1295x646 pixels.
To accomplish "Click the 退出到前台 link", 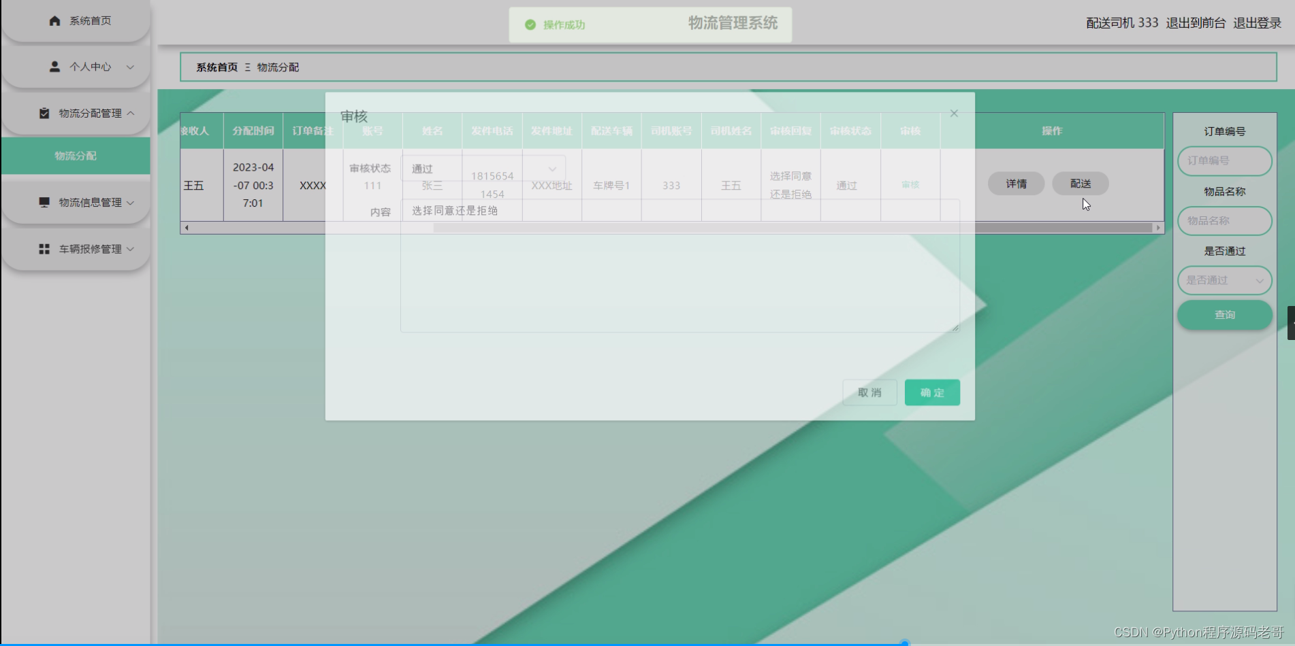I will [1196, 23].
